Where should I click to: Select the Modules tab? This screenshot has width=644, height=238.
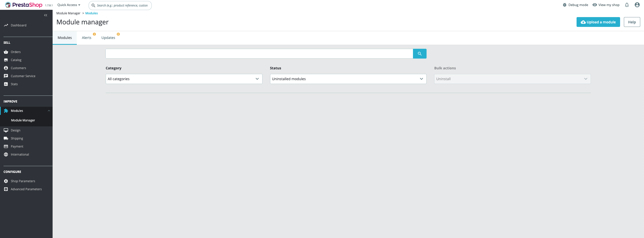(x=65, y=38)
